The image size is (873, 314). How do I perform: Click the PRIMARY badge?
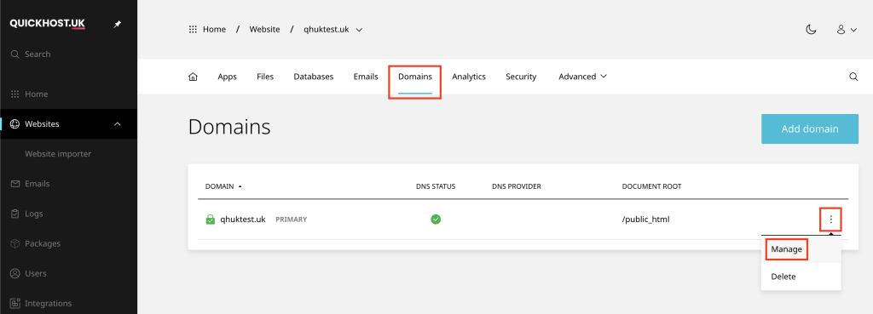pyautogui.click(x=292, y=220)
